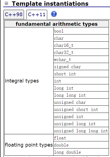The image size is (110, 157).
Task: Click the float type link
Action: (60, 138)
